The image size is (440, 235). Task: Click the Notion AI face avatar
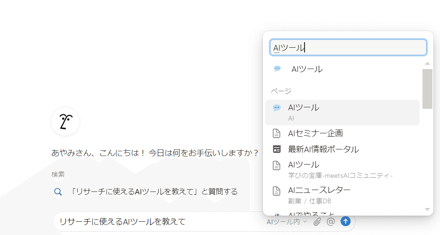65,122
